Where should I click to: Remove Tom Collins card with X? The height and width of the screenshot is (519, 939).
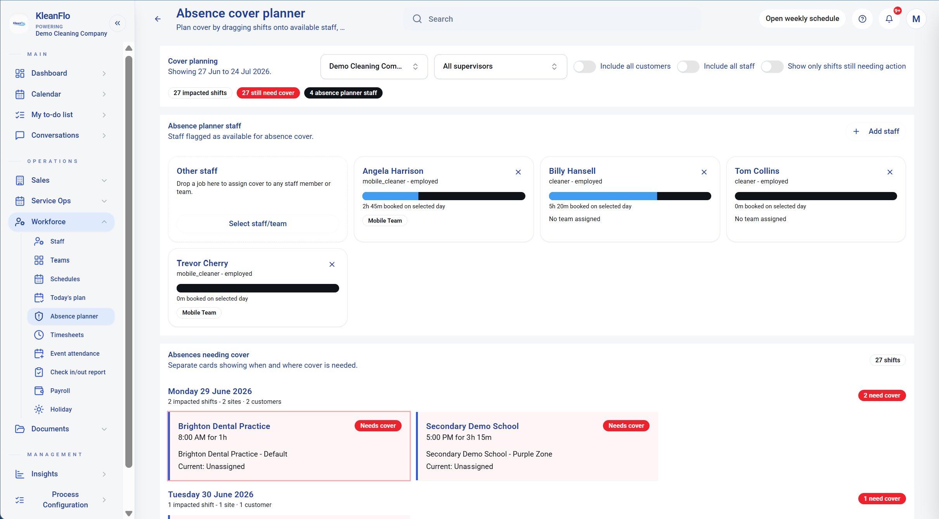click(890, 172)
